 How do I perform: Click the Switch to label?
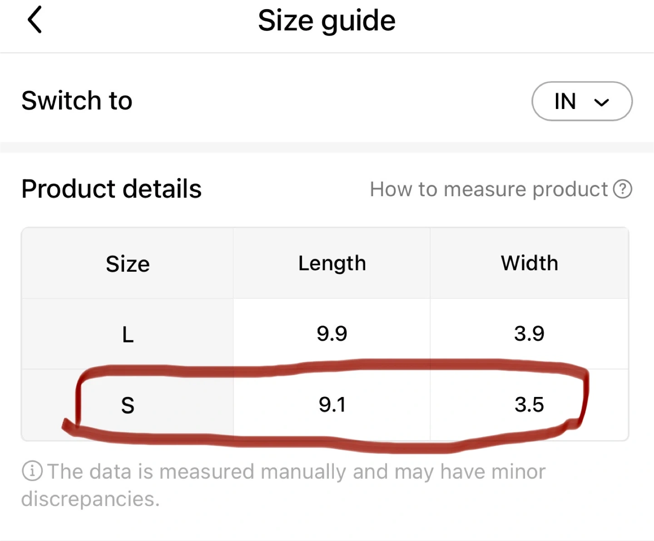[x=77, y=100]
